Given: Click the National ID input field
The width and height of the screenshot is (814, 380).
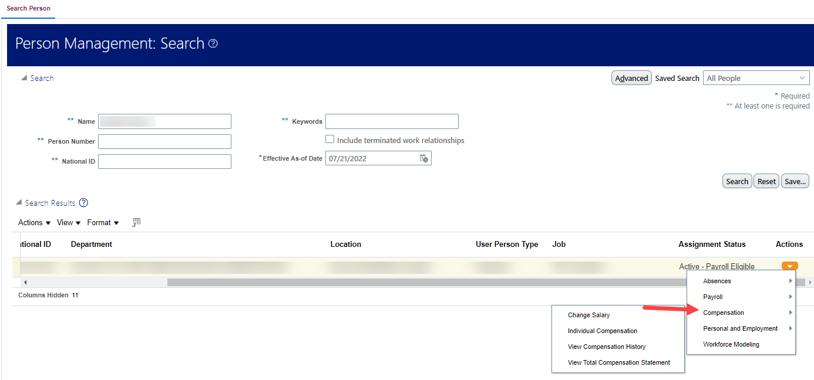Looking at the screenshot, I should tap(164, 161).
